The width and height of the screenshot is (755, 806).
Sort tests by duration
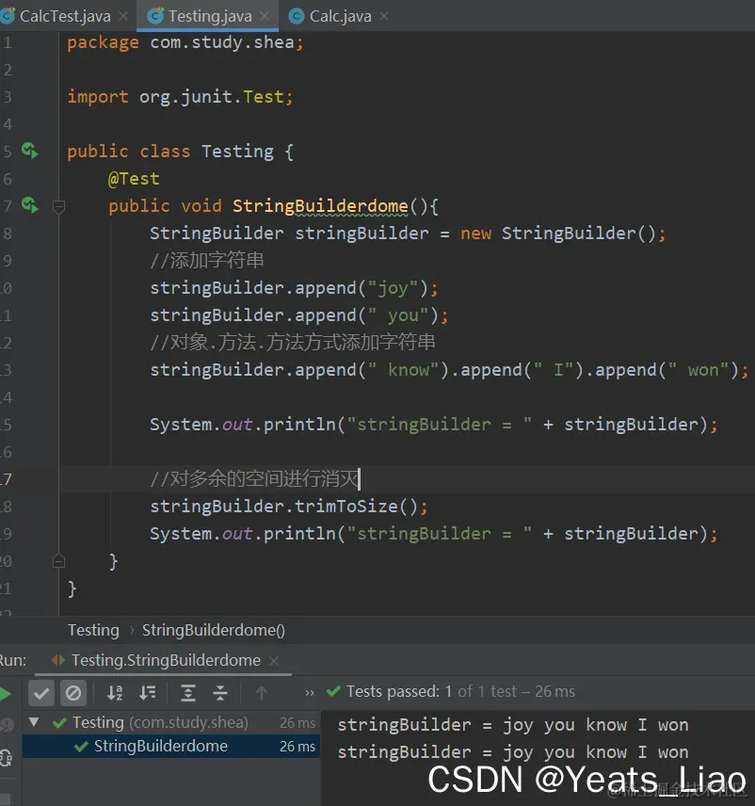click(x=148, y=693)
